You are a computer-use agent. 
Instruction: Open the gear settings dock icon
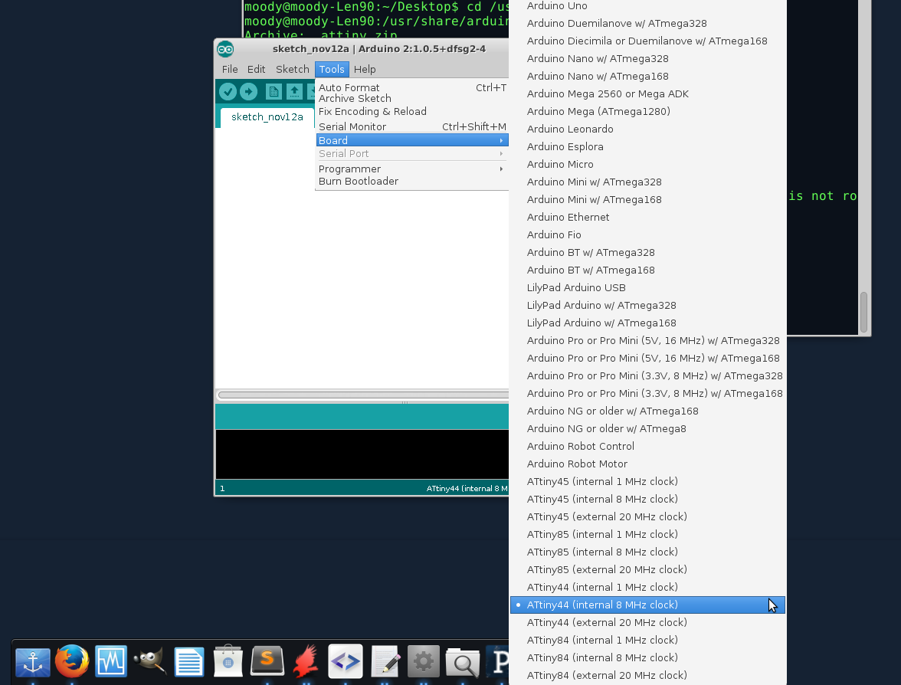point(424,661)
